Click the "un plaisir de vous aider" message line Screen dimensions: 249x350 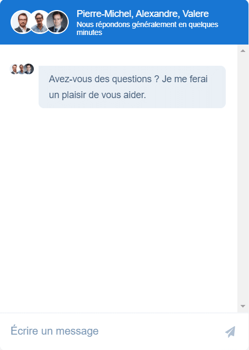(97, 95)
